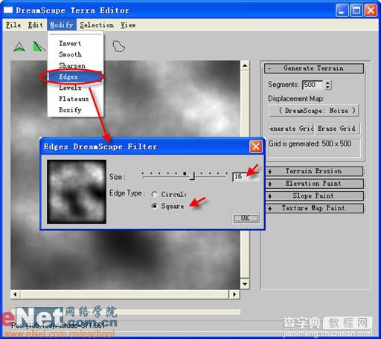Open the View menu
The image size is (381, 339).
pos(128,25)
